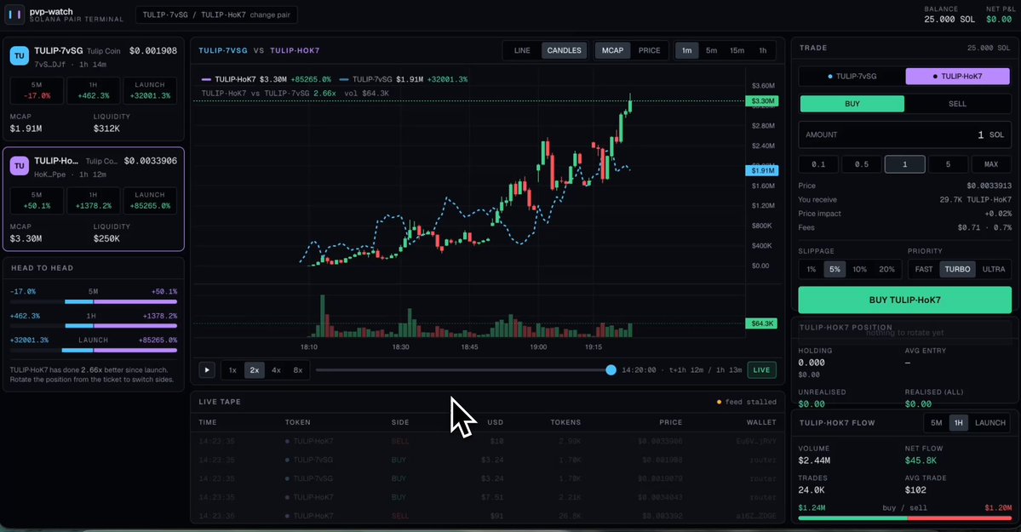Select the 5m chart timeframe
This screenshot has width=1021, height=532.
[712, 50]
